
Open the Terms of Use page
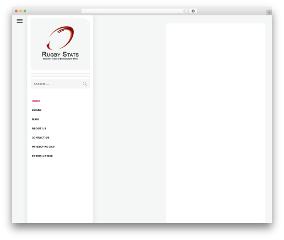pyautogui.click(x=42, y=156)
